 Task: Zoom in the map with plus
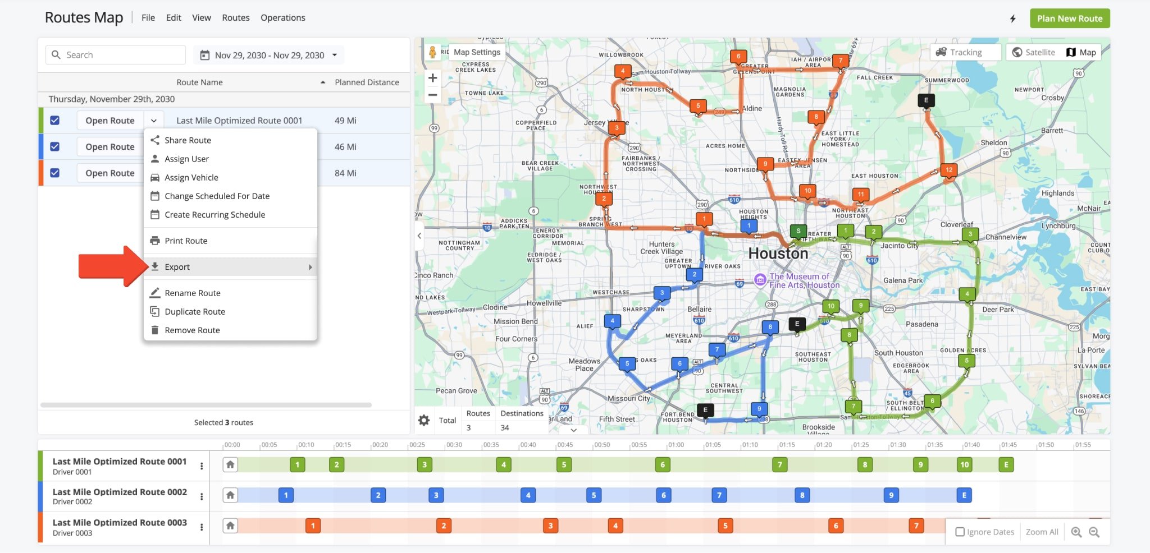click(432, 78)
